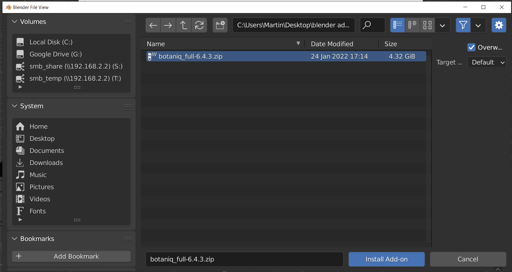Create a new directory

pos(220,25)
